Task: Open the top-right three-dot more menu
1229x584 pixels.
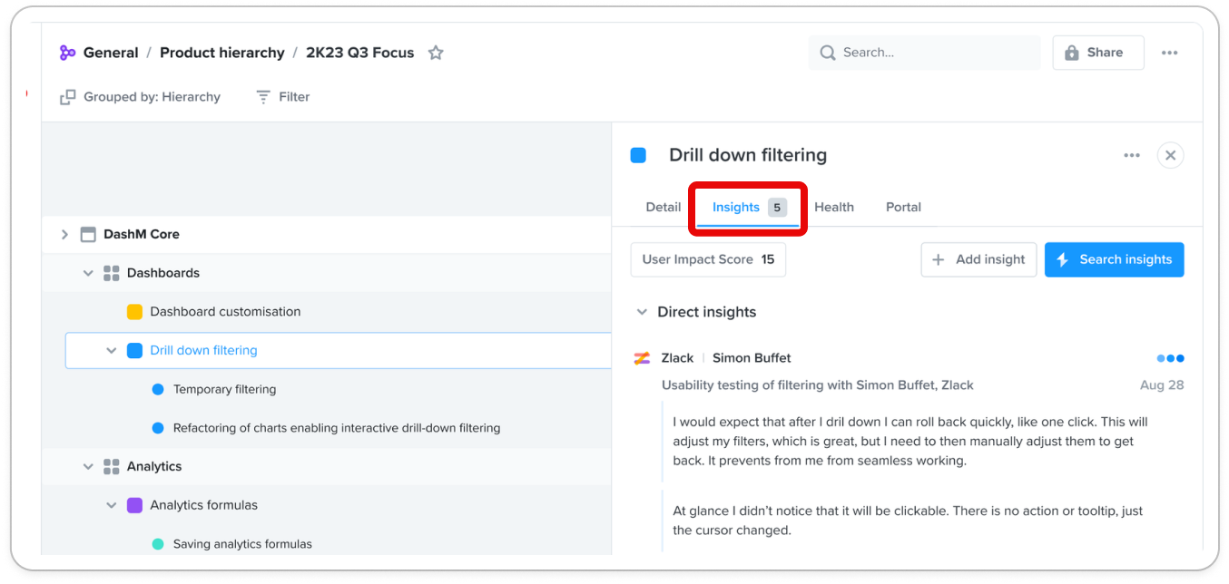Action: pyautogui.click(x=1169, y=53)
